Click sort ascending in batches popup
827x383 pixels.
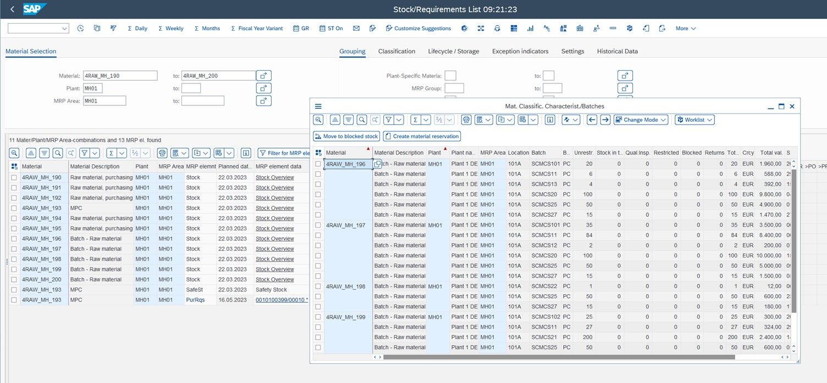(x=335, y=120)
